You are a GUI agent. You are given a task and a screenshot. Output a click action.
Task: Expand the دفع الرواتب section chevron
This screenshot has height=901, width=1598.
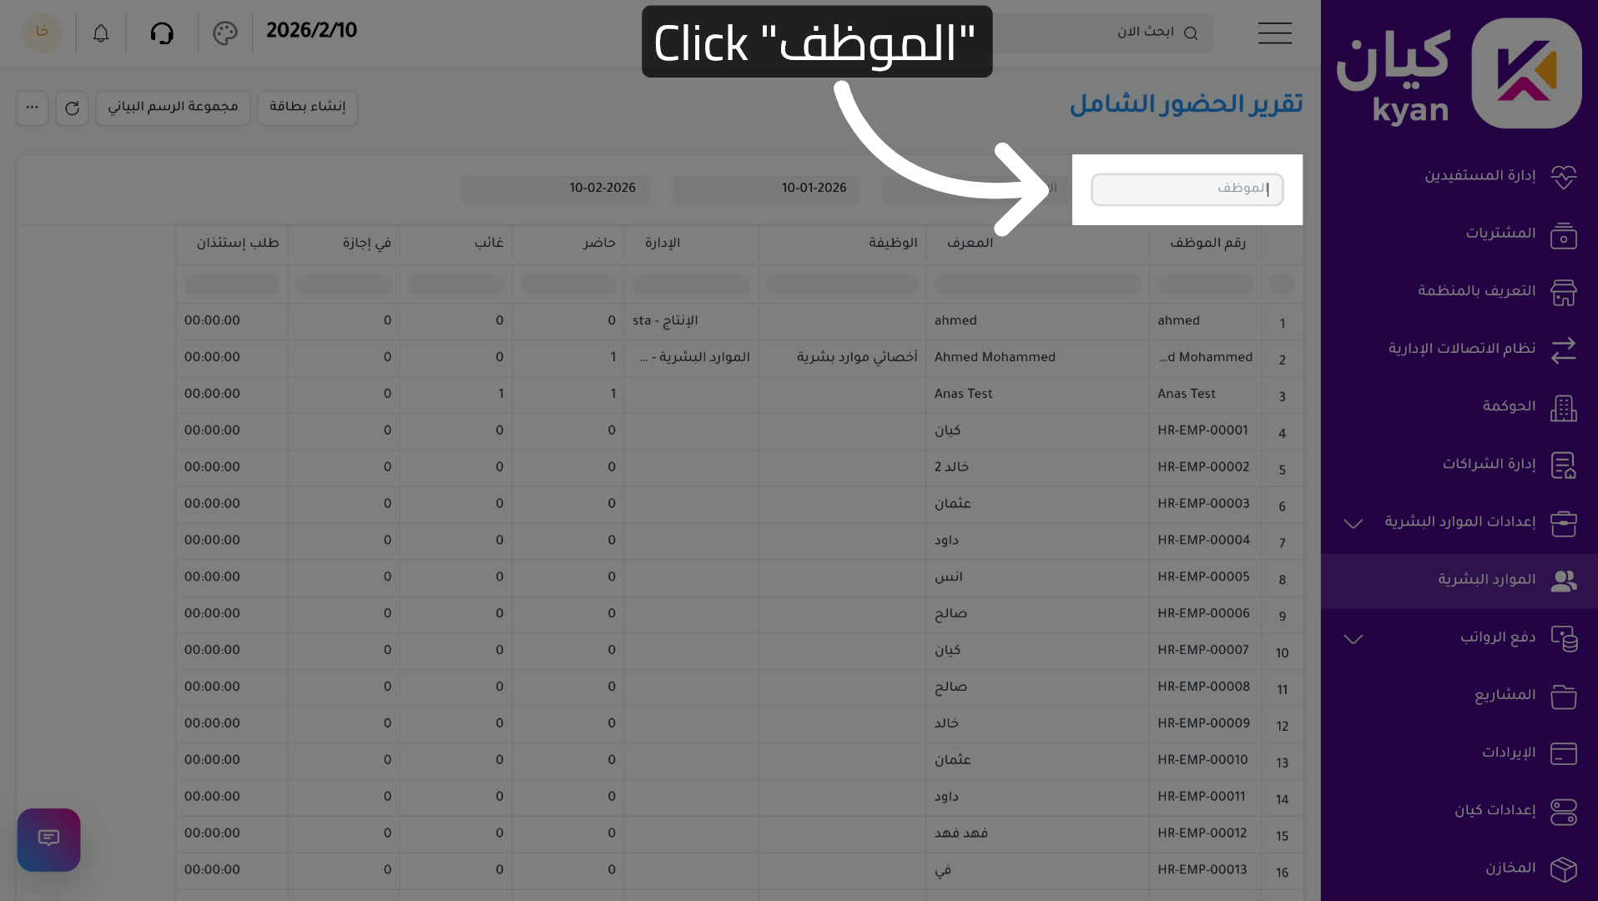(x=1352, y=639)
